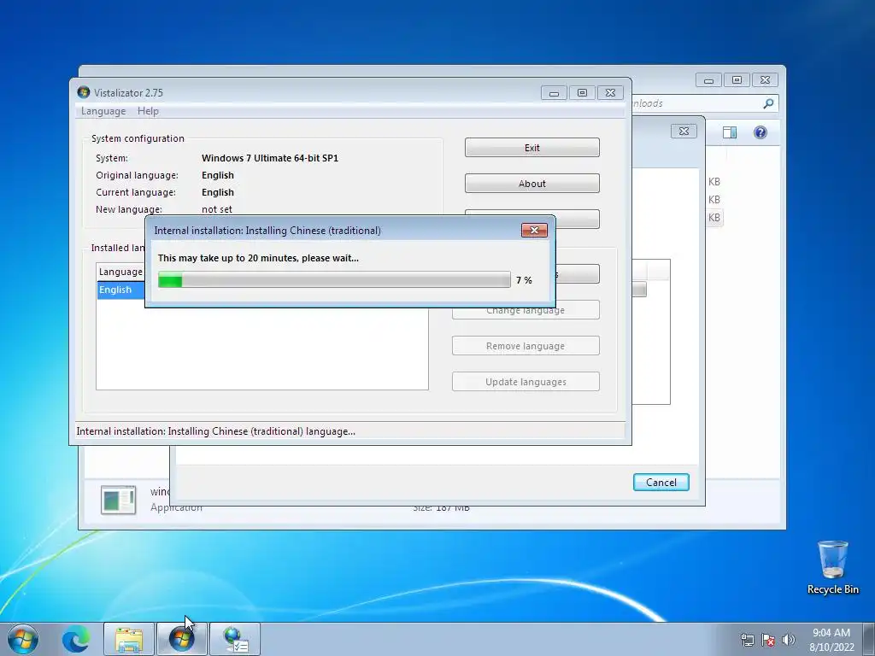Minimize the Vistalizator window

click(x=554, y=92)
